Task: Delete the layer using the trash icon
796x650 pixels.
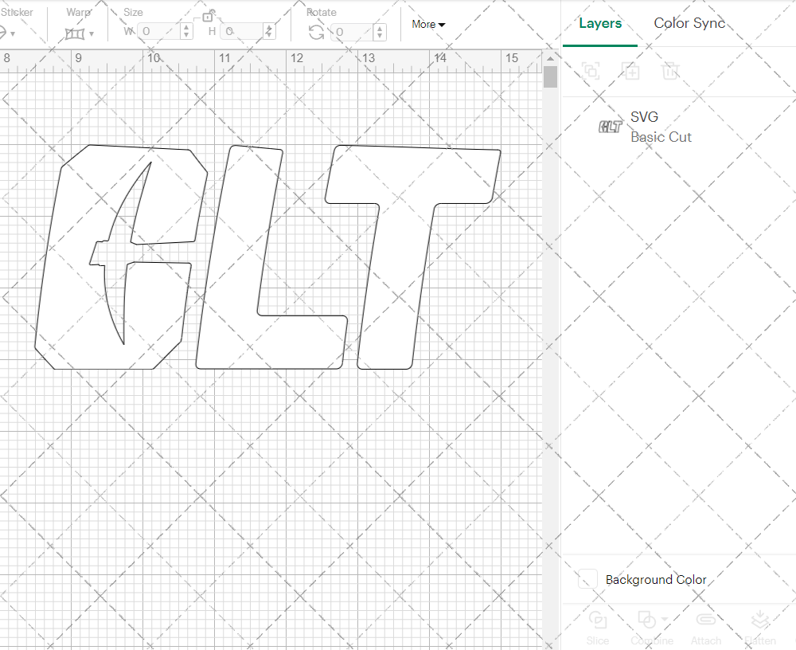Action: click(x=670, y=71)
